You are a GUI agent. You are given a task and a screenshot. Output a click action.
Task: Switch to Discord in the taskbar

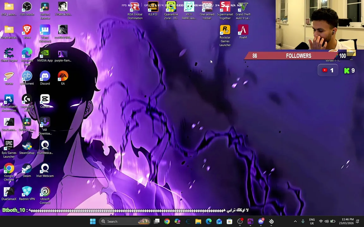[261, 221]
